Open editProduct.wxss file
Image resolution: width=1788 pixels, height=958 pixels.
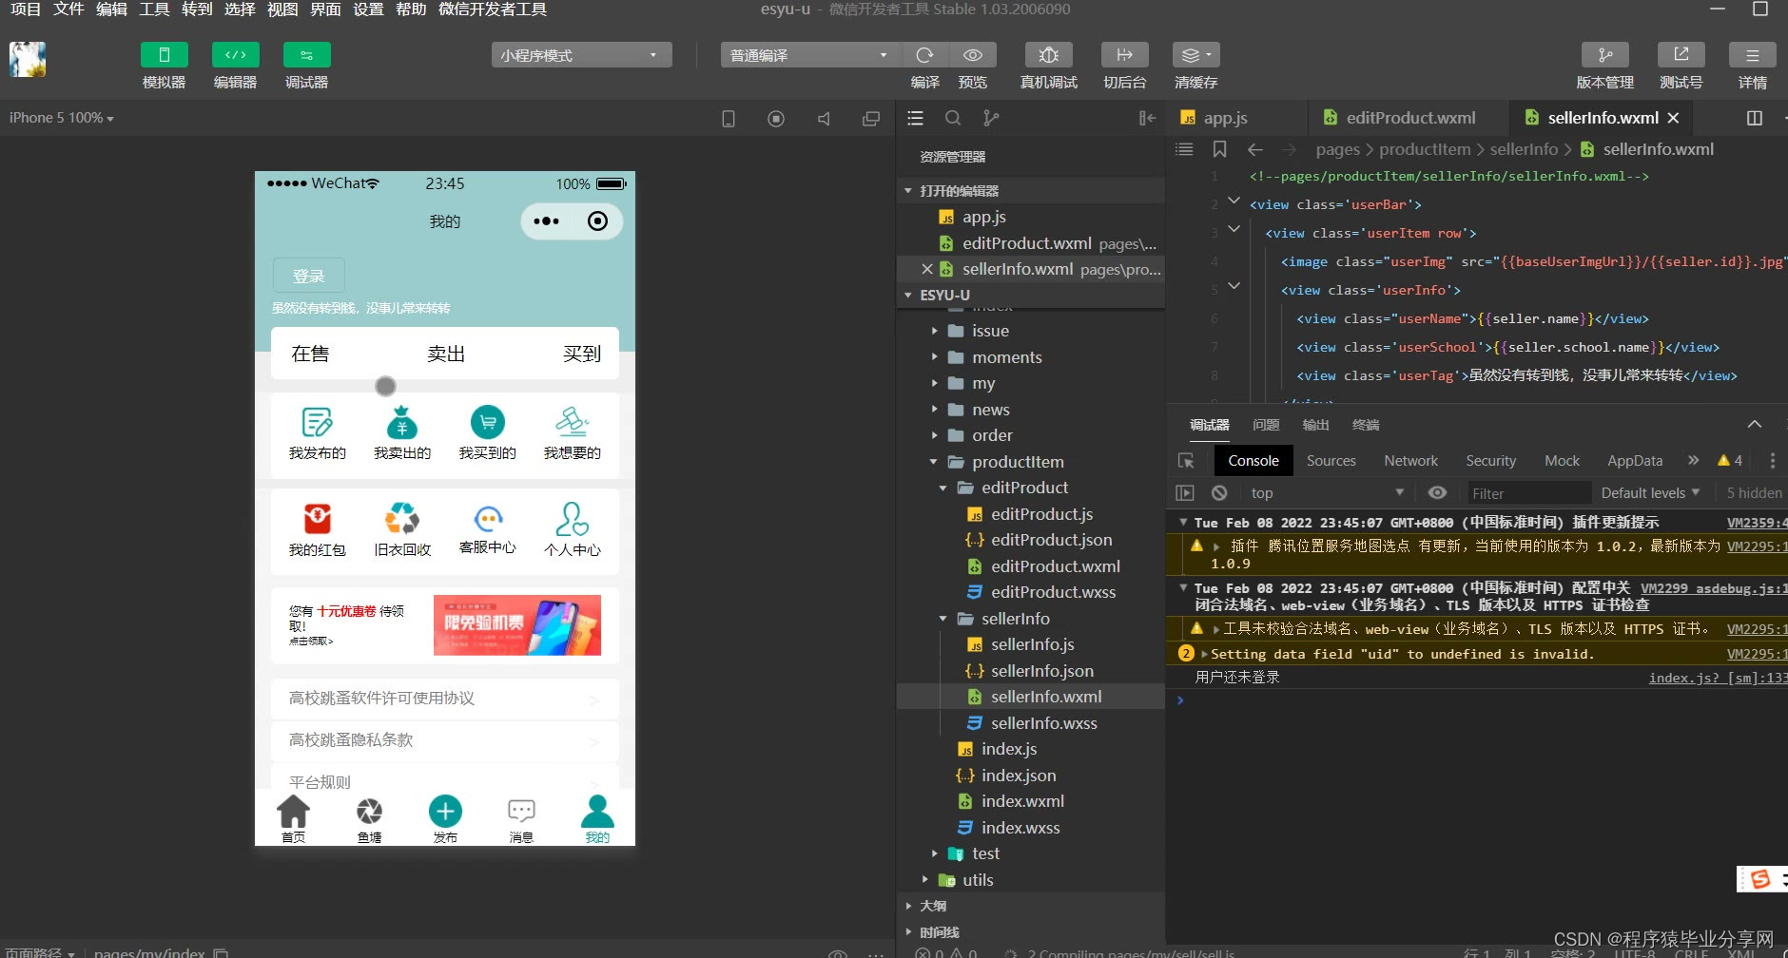point(1053,592)
